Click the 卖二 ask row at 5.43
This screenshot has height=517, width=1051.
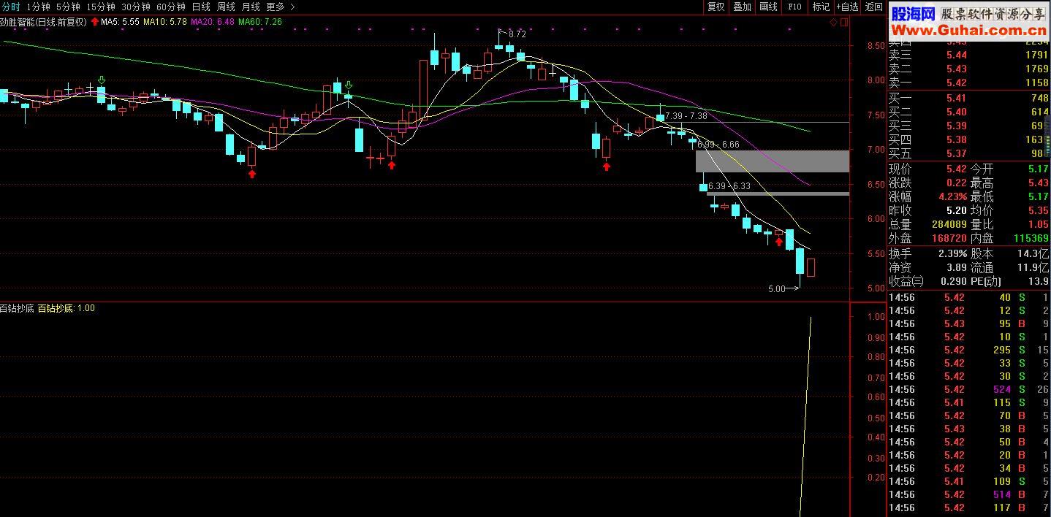coord(968,69)
